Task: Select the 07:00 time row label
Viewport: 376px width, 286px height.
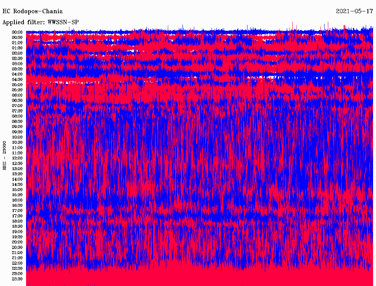Action: (x=17, y=106)
